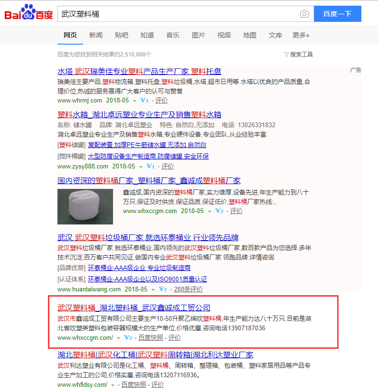The width and height of the screenshot is (378, 392).
Task: Expand dropdown arrow beside www.whxccgm.com 2018-05
Action: coord(209,212)
